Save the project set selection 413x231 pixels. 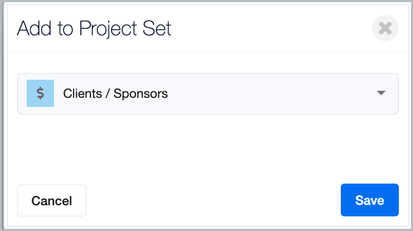pyautogui.click(x=370, y=200)
